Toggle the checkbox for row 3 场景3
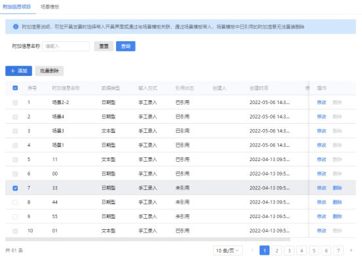 click(x=15, y=131)
